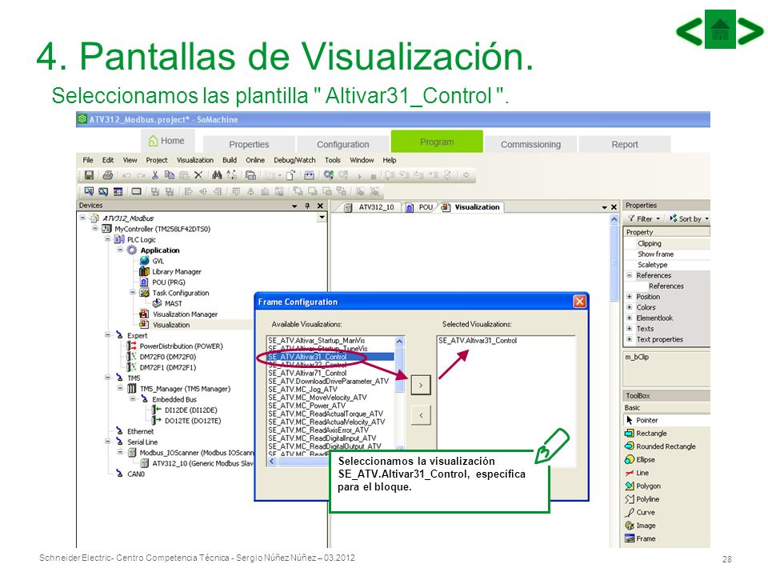Add visualization with the right arrow button

point(421,386)
